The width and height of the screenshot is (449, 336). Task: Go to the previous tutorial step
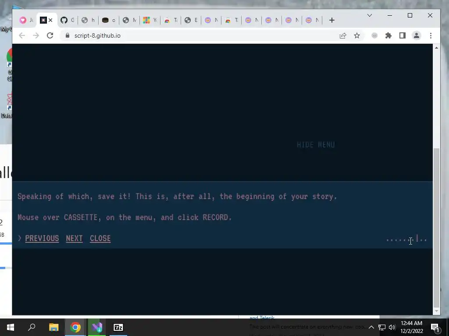coord(42,238)
